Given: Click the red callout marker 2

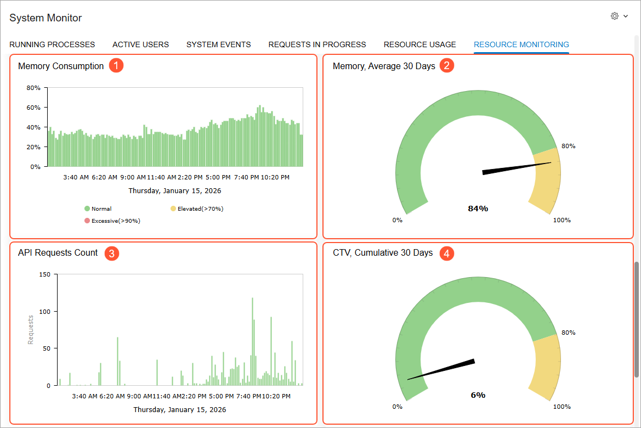Looking at the screenshot, I should (447, 65).
